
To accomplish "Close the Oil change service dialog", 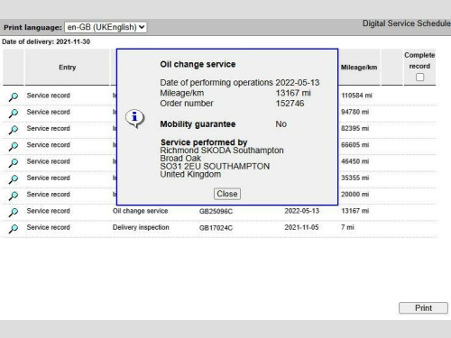I will pos(227,194).
